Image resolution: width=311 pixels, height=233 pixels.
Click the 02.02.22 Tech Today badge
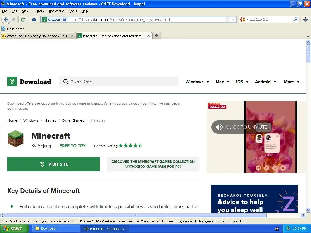[x=217, y=106]
